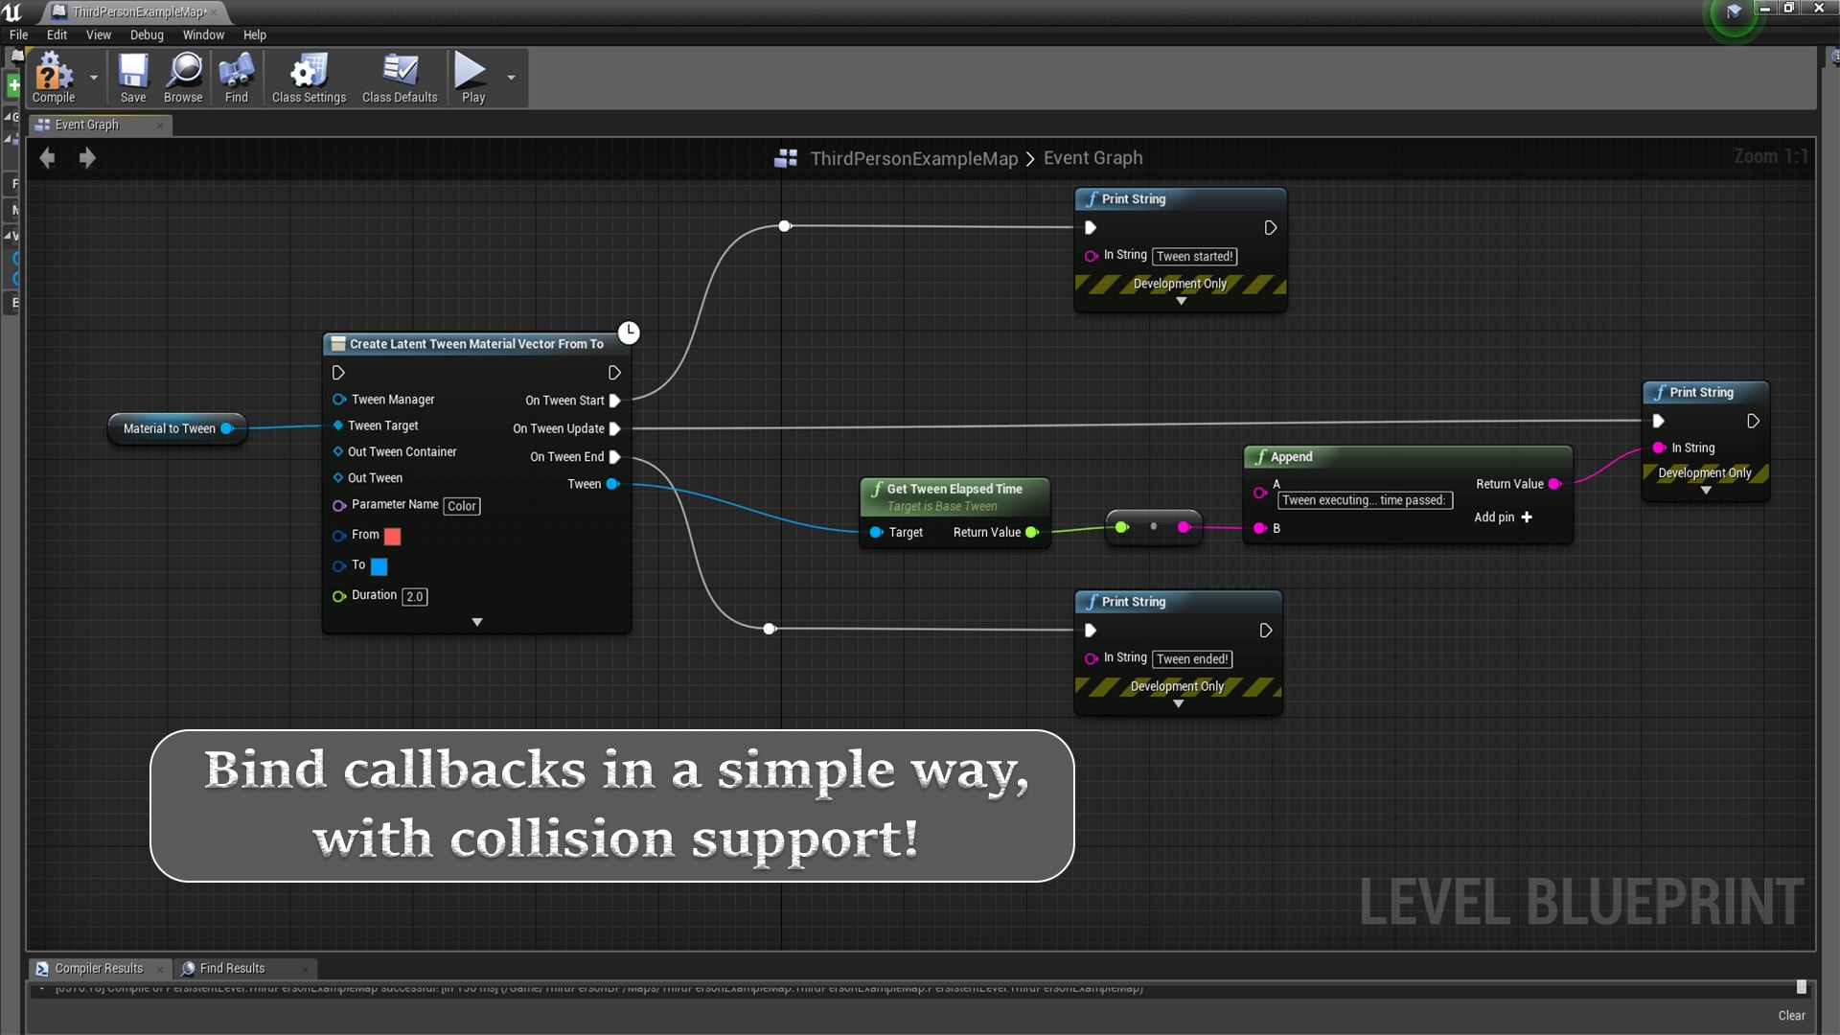The width and height of the screenshot is (1840, 1035).
Task: Open Play options dropdown arrow
Action: (x=511, y=78)
